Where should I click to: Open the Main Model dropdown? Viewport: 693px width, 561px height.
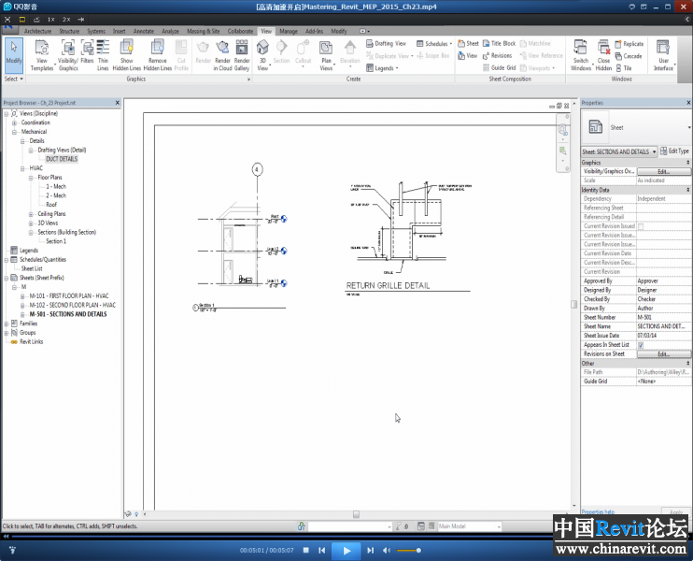click(470, 526)
